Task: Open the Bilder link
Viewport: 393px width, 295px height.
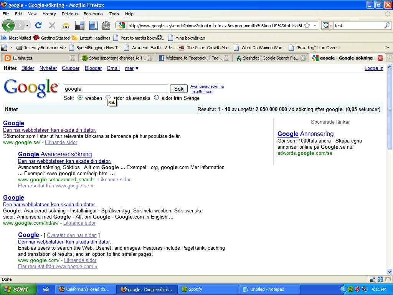Action: (28, 68)
